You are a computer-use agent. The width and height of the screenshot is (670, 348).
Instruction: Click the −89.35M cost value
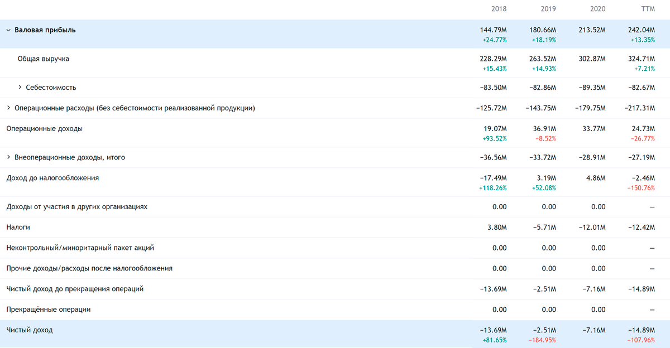(x=592, y=88)
